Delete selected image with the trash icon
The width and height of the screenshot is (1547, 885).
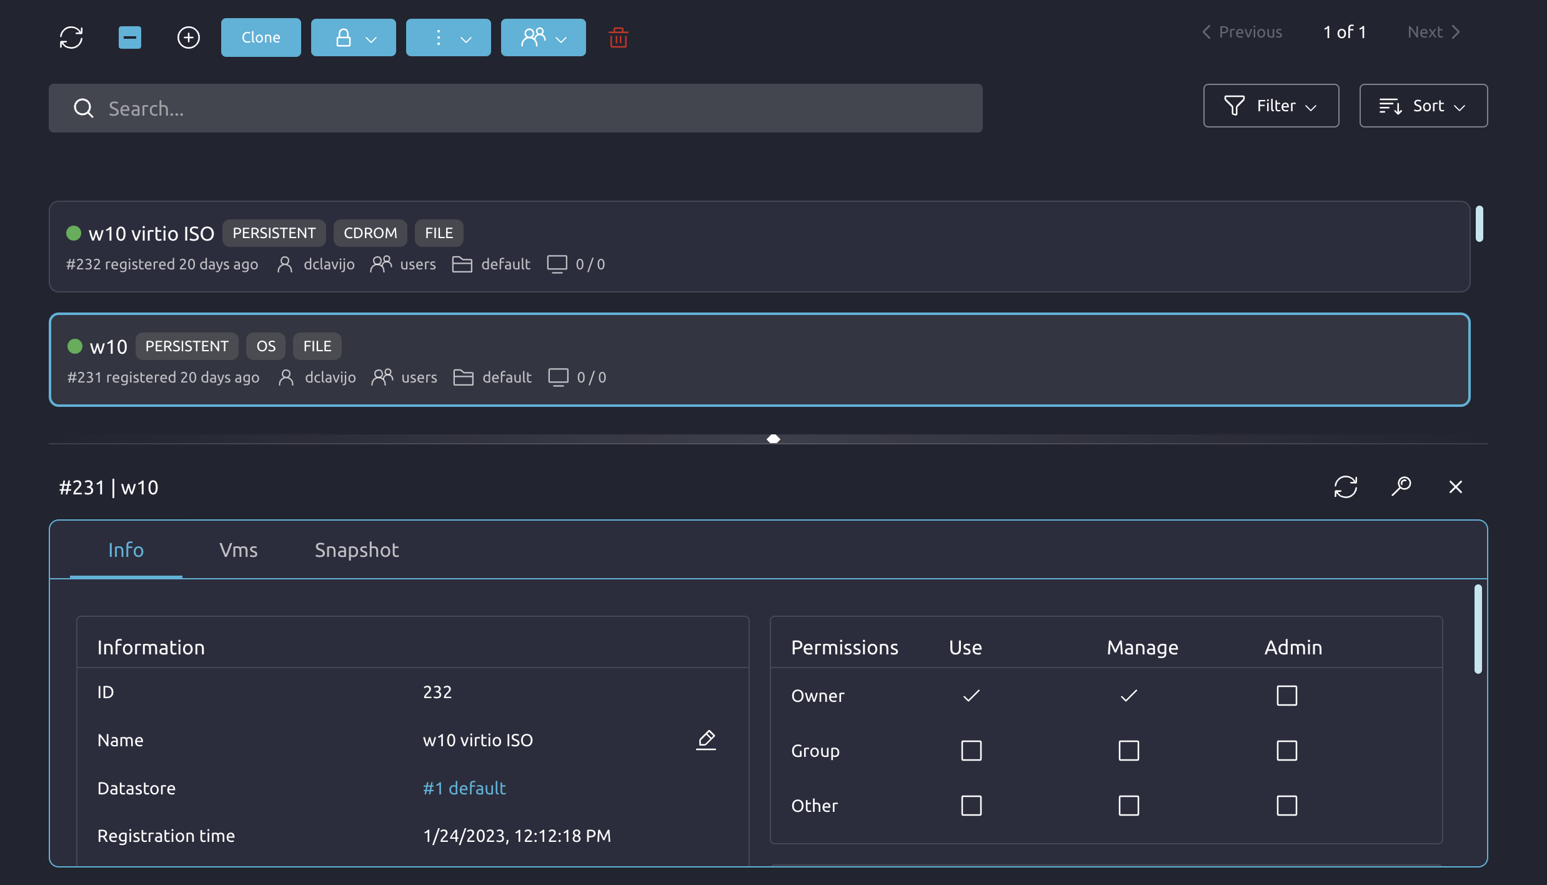pyautogui.click(x=617, y=37)
